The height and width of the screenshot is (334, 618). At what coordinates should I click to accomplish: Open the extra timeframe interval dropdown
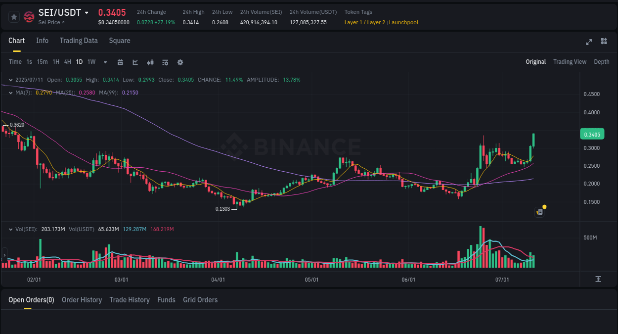tap(105, 62)
